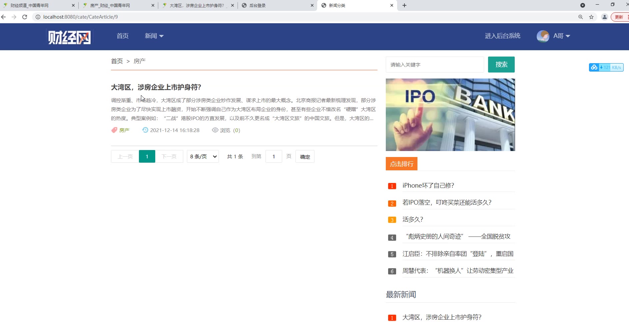
Task: Click the 2021-12-14 16:18:28 timestamp
Action: (175, 130)
